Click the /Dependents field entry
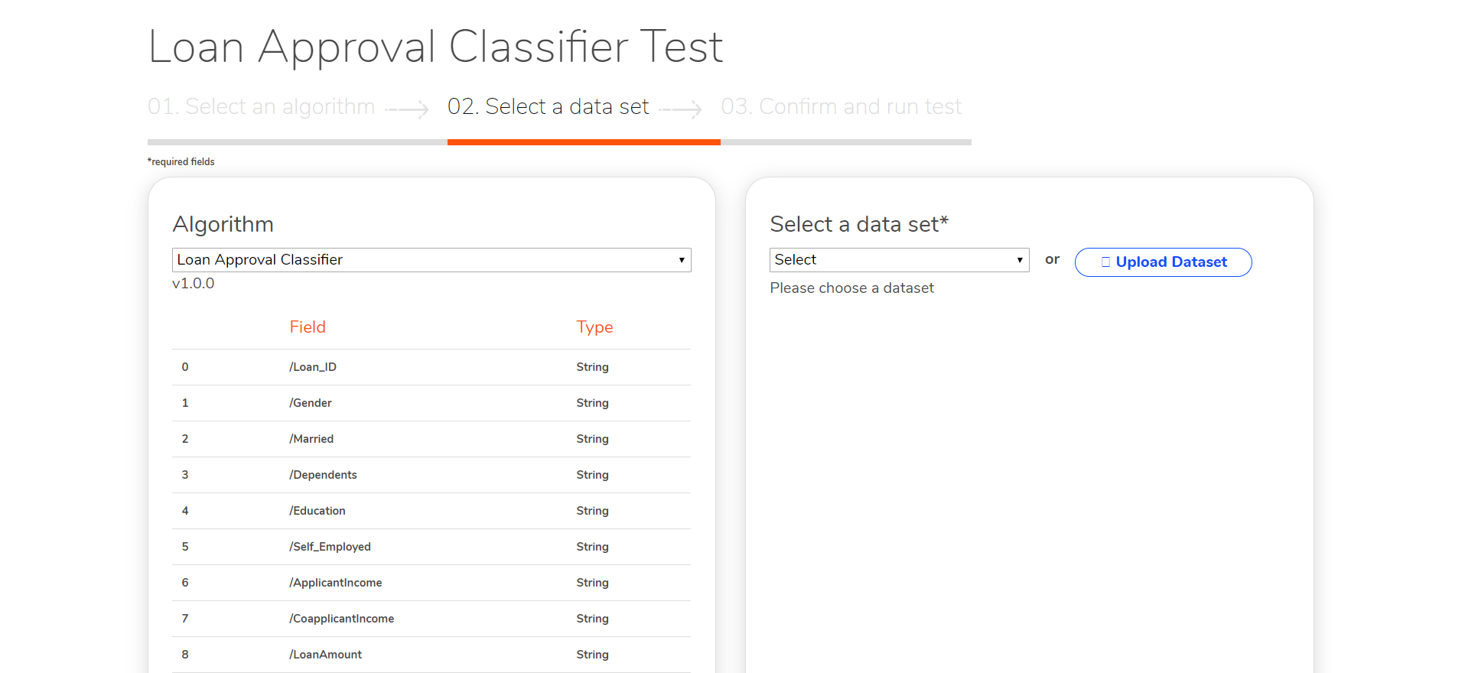The width and height of the screenshot is (1465, 673). (323, 475)
